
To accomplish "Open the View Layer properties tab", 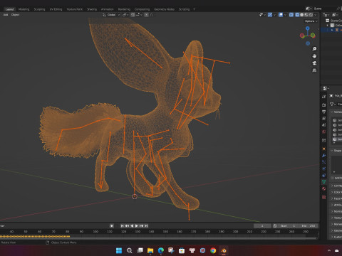I will 323,118.
